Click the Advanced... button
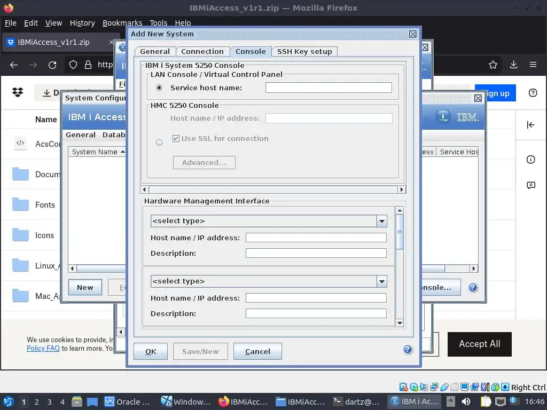This screenshot has width=547, height=410. (x=204, y=162)
